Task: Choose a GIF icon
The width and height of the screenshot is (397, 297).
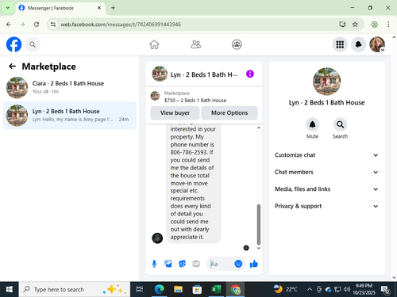Action: click(196, 264)
